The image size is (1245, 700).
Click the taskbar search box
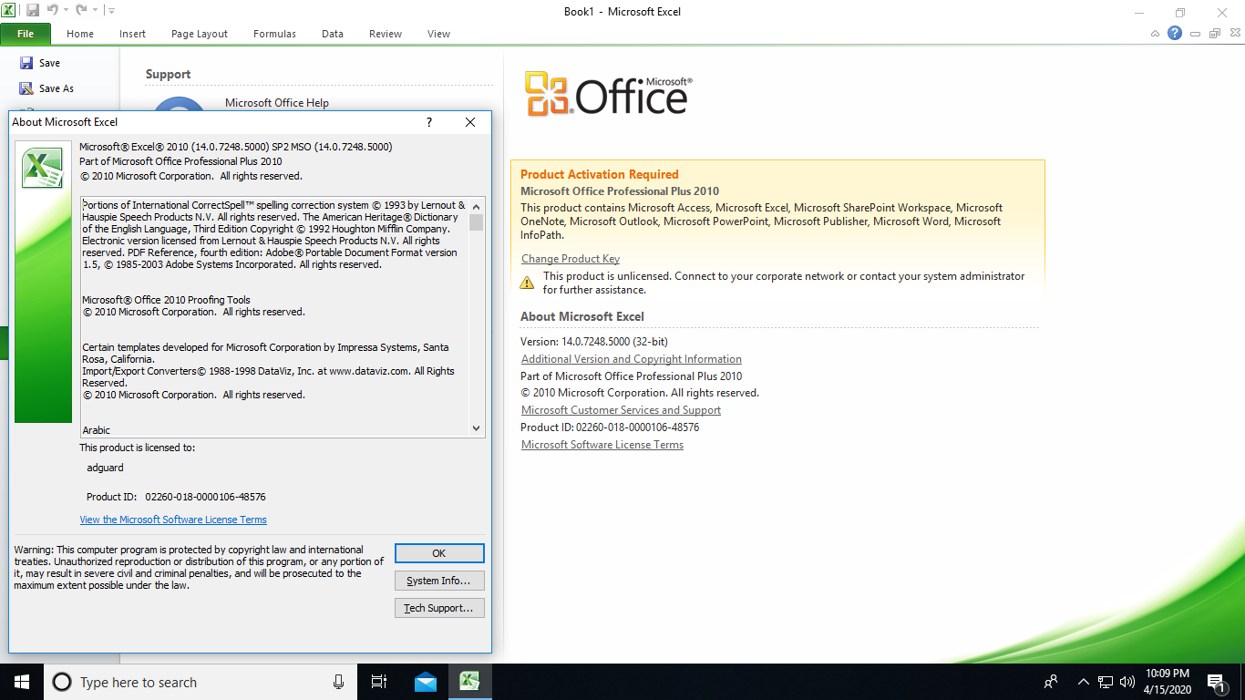[201, 682]
